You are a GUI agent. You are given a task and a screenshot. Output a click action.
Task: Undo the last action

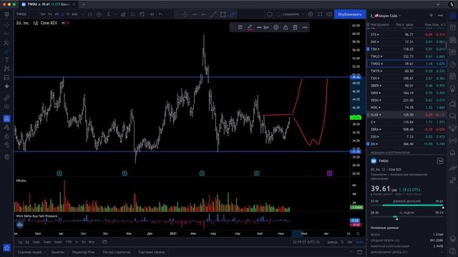[x=160, y=14]
